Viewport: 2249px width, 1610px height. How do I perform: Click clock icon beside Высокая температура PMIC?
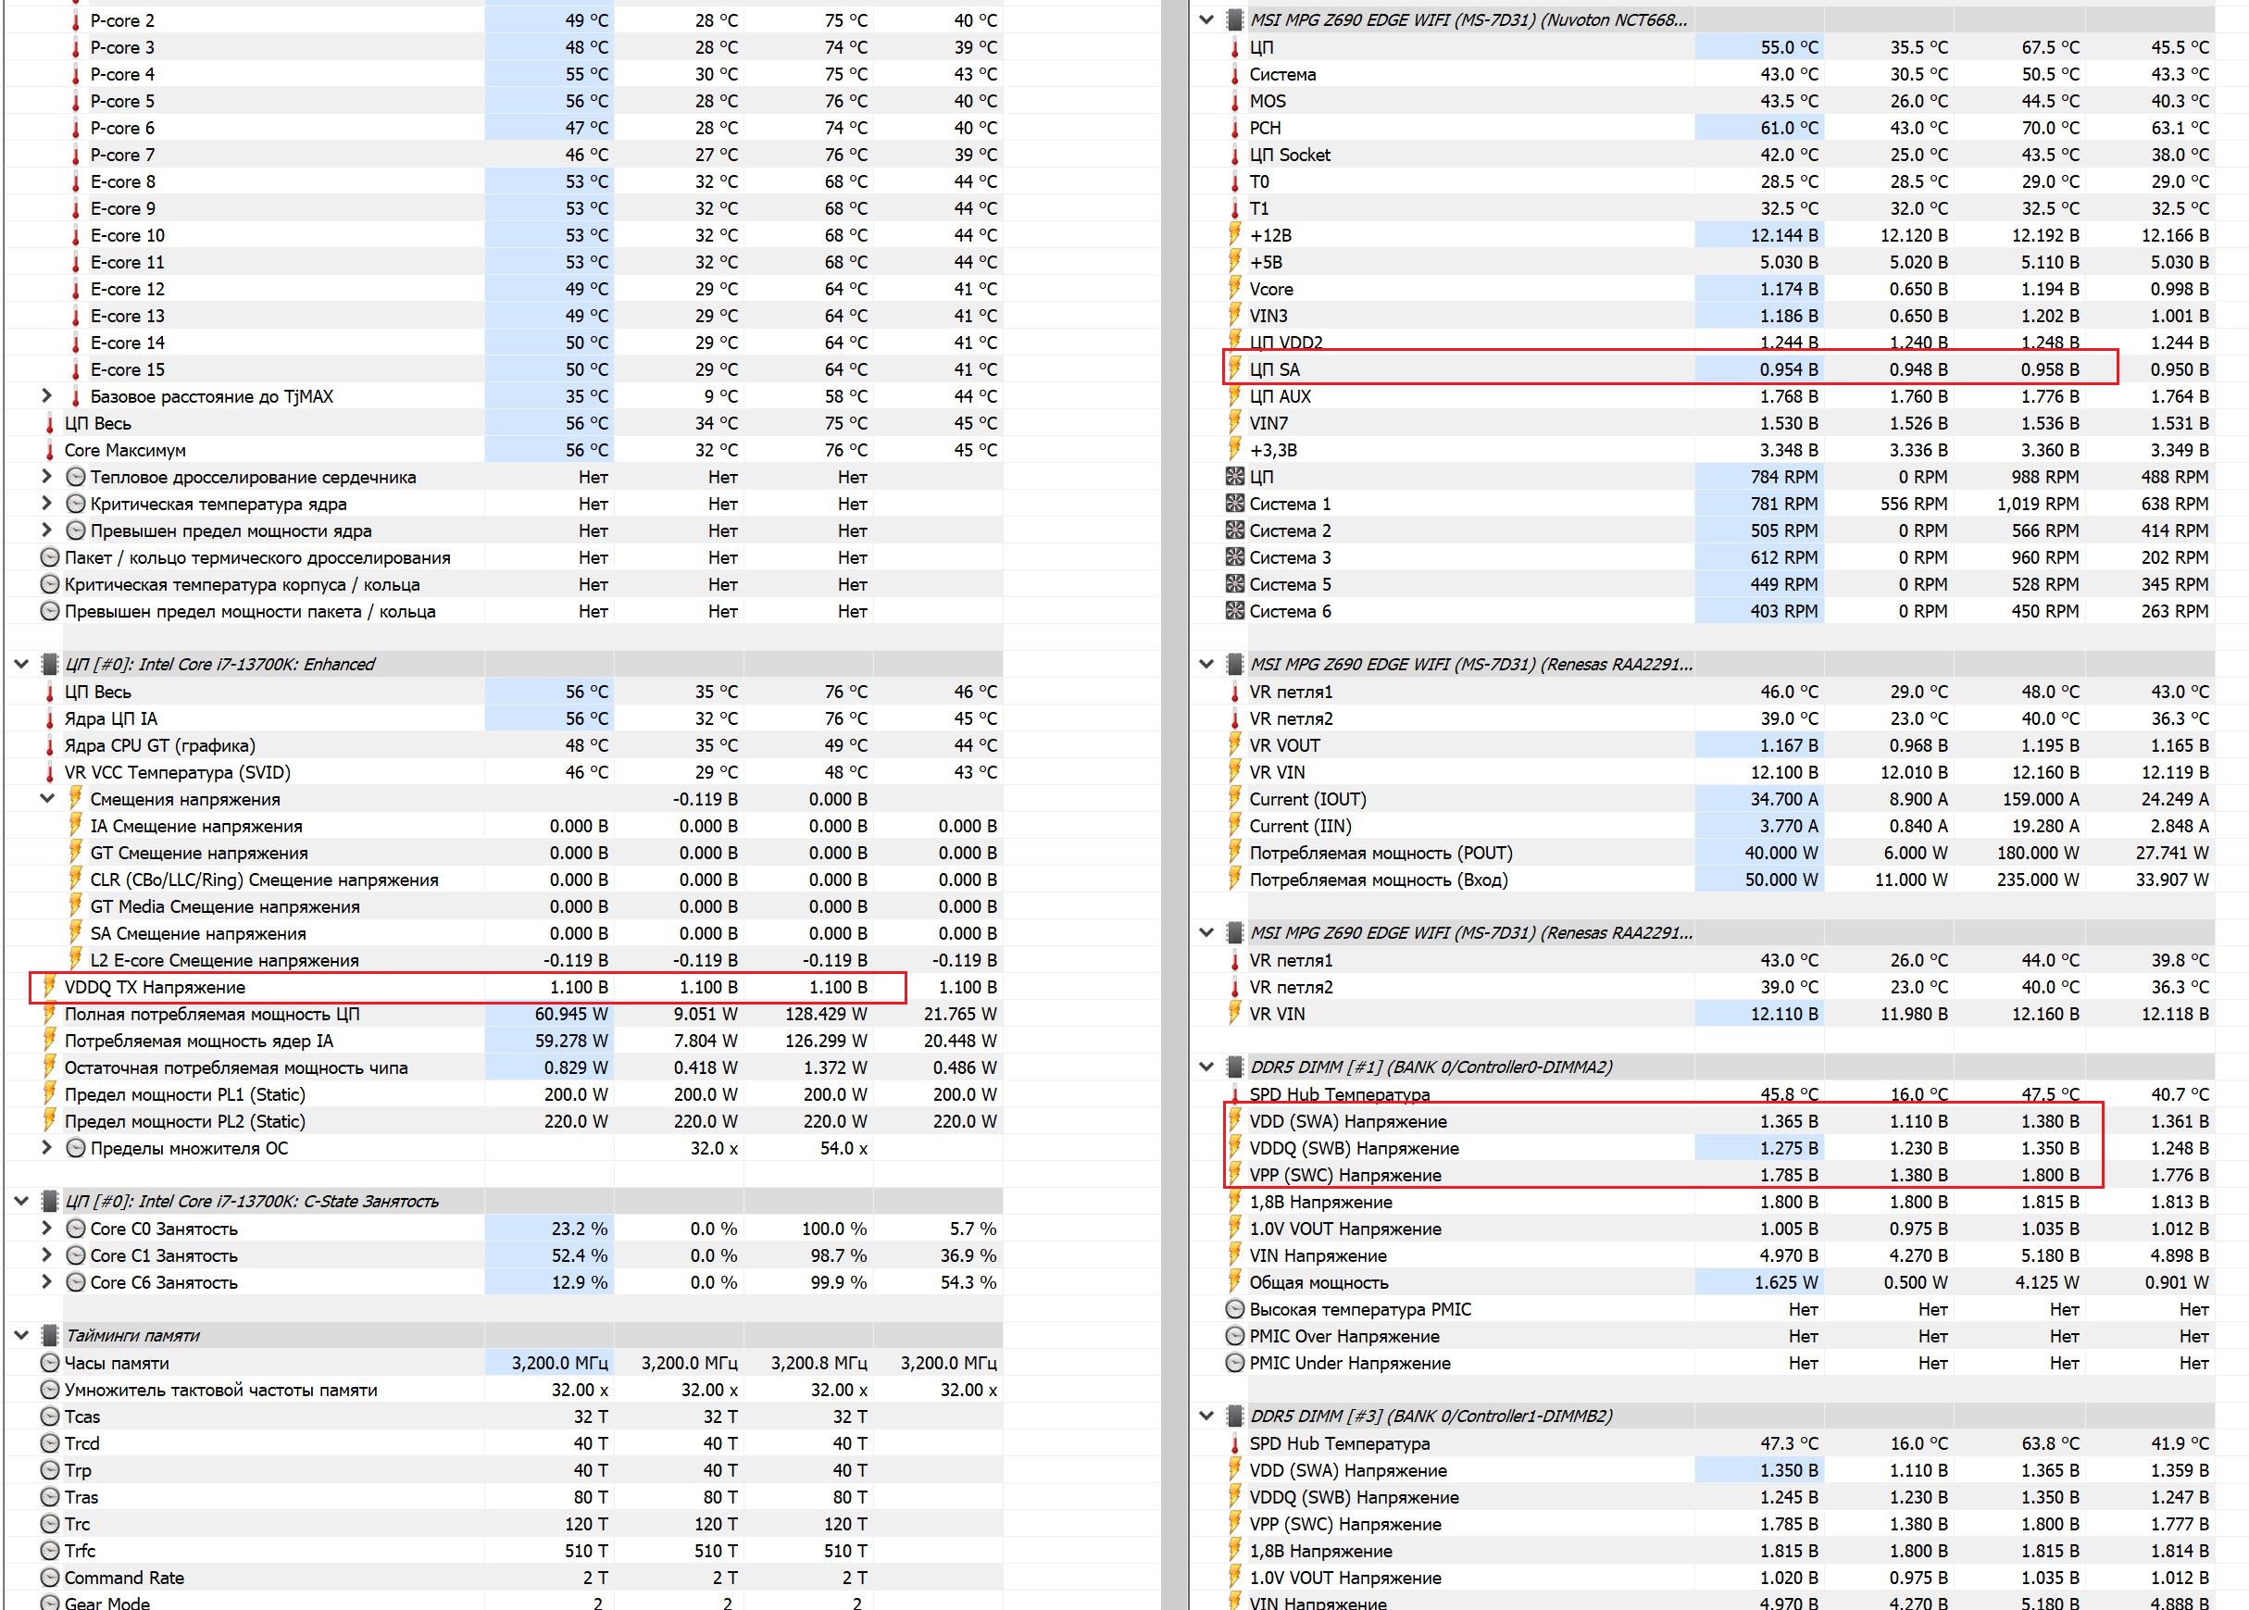click(1234, 1310)
